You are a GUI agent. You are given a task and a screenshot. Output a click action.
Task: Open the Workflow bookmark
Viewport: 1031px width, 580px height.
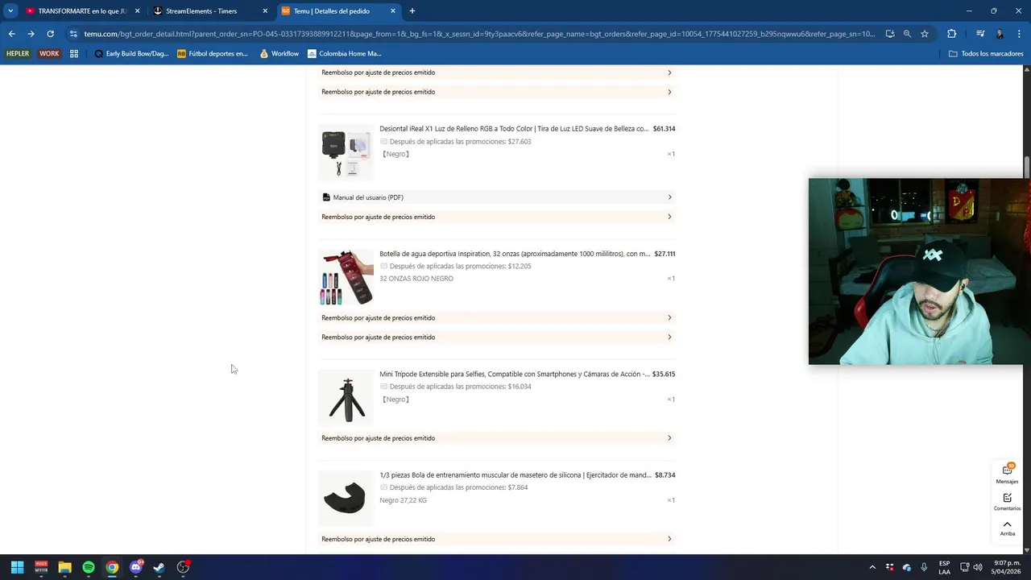coord(279,54)
